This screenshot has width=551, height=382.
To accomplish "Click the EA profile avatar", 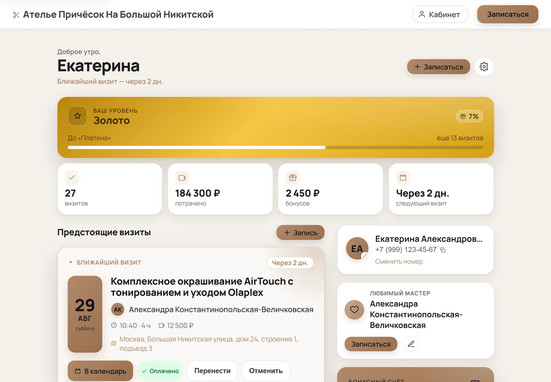I will point(357,248).
